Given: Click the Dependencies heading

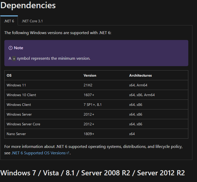Looking at the screenshot, I should click(28, 5).
